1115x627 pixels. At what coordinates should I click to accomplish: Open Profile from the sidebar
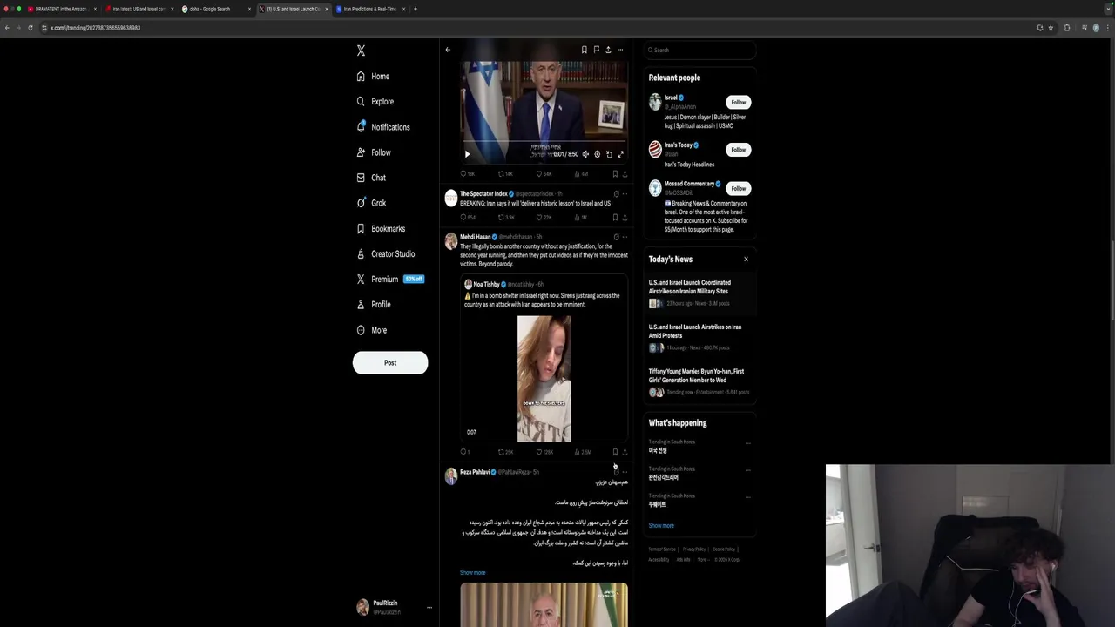[373, 304]
